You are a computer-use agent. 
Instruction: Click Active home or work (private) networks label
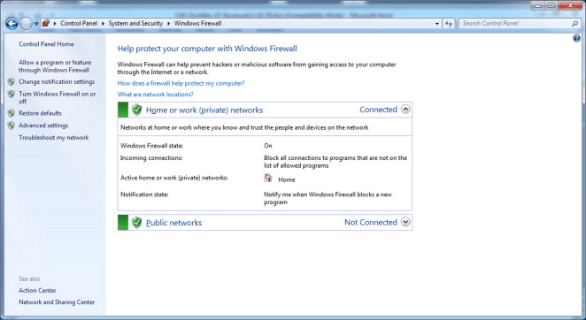tap(174, 178)
